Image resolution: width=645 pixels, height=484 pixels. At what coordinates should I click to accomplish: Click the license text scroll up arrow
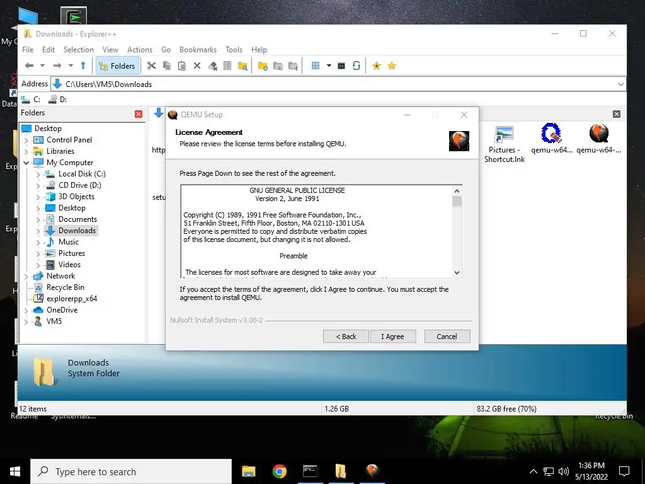click(457, 191)
